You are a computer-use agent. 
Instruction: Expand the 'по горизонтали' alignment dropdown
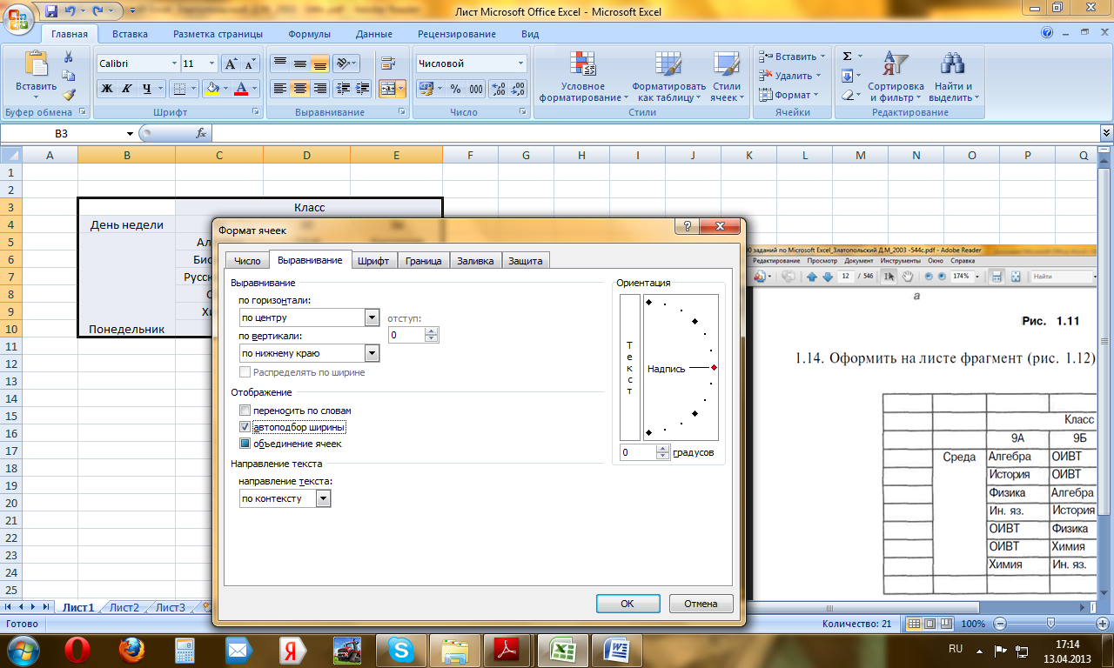(372, 317)
